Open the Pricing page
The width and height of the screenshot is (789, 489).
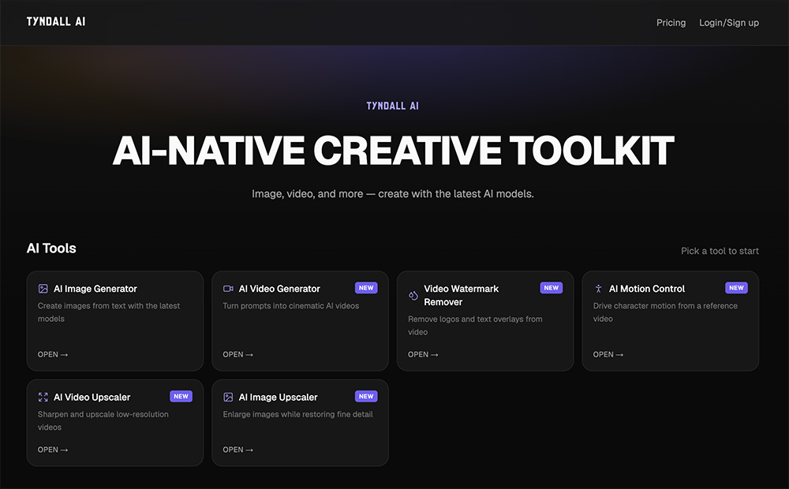coord(671,23)
